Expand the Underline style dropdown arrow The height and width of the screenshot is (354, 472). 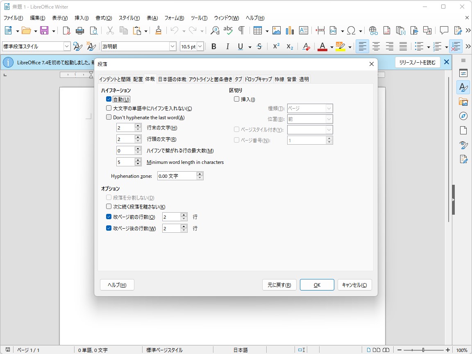[x=250, y=47]
